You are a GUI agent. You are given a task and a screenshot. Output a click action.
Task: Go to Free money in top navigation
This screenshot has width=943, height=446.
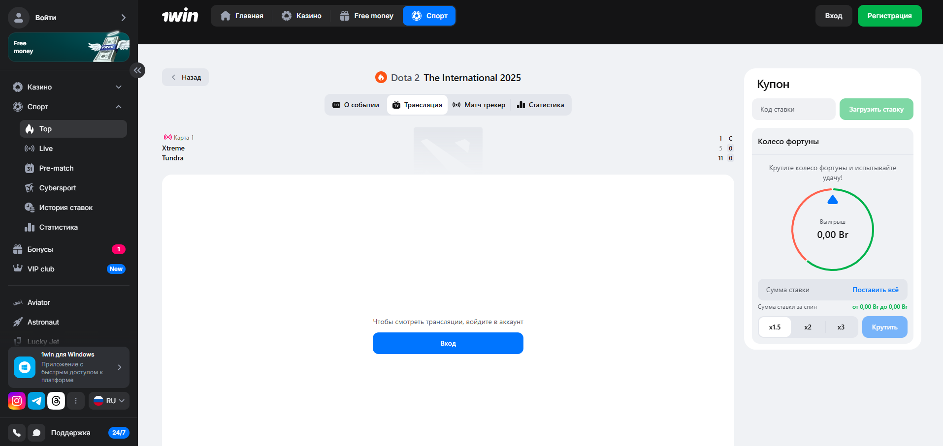367,16
